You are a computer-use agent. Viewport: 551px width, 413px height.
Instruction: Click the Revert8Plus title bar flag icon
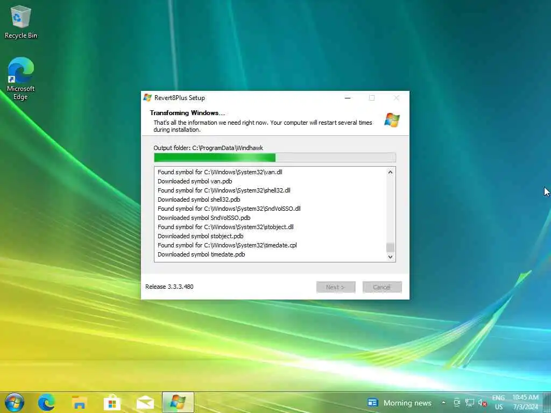click(147, 98)
